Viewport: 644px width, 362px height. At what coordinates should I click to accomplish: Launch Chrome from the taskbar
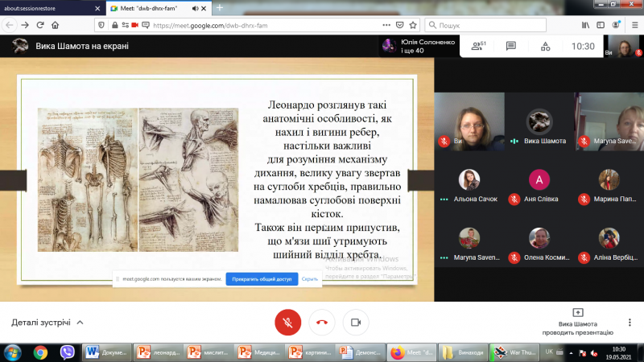pos(40,352)
